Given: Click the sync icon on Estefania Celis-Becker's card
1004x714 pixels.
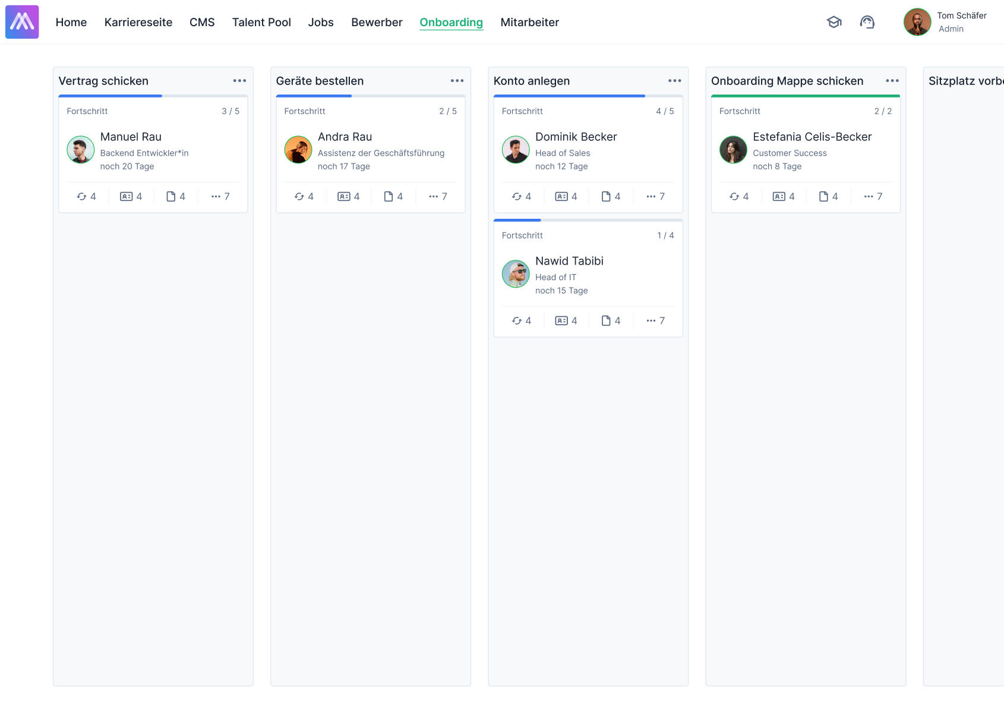Looking at the screenshot, I should pos(735,196).
